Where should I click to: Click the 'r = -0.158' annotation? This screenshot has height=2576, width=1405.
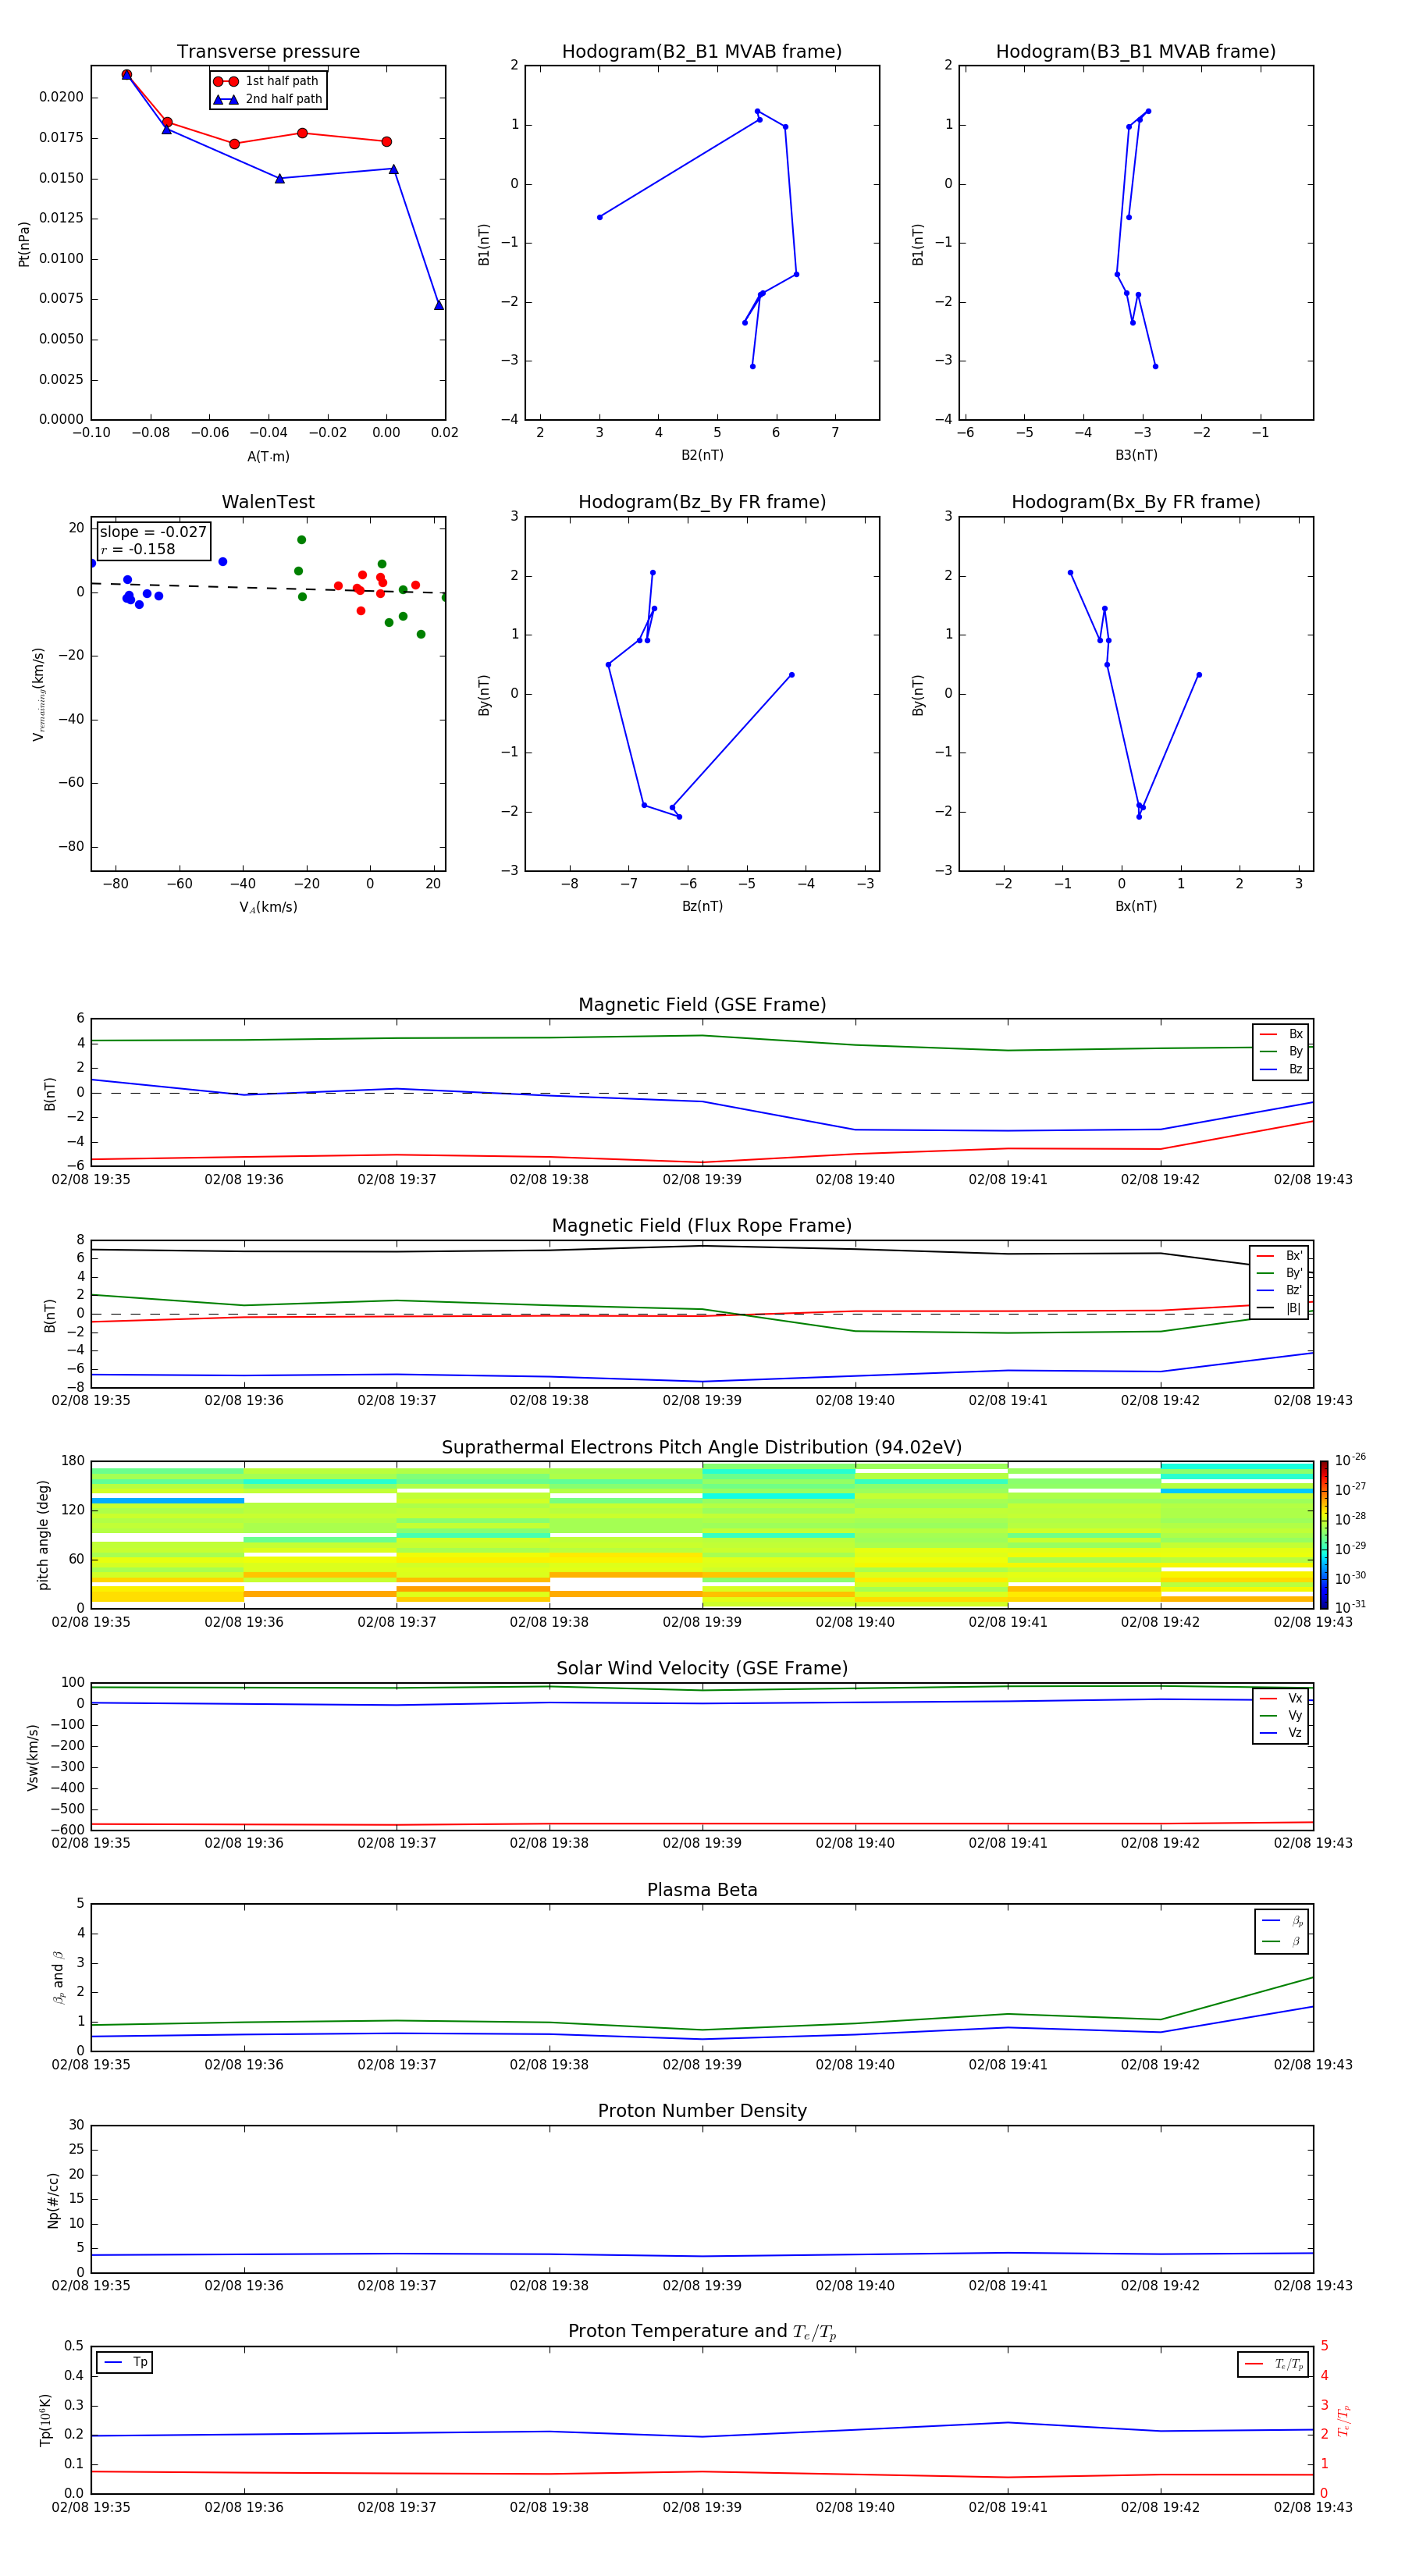click(x=138, y=549)
